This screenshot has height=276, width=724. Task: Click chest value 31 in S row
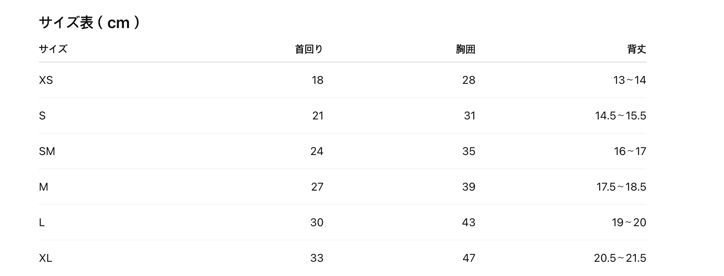tap(469, 116)
